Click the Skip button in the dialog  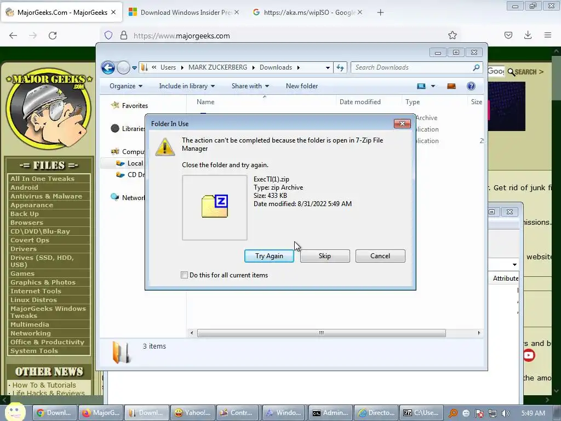click(x=325, y=256)
